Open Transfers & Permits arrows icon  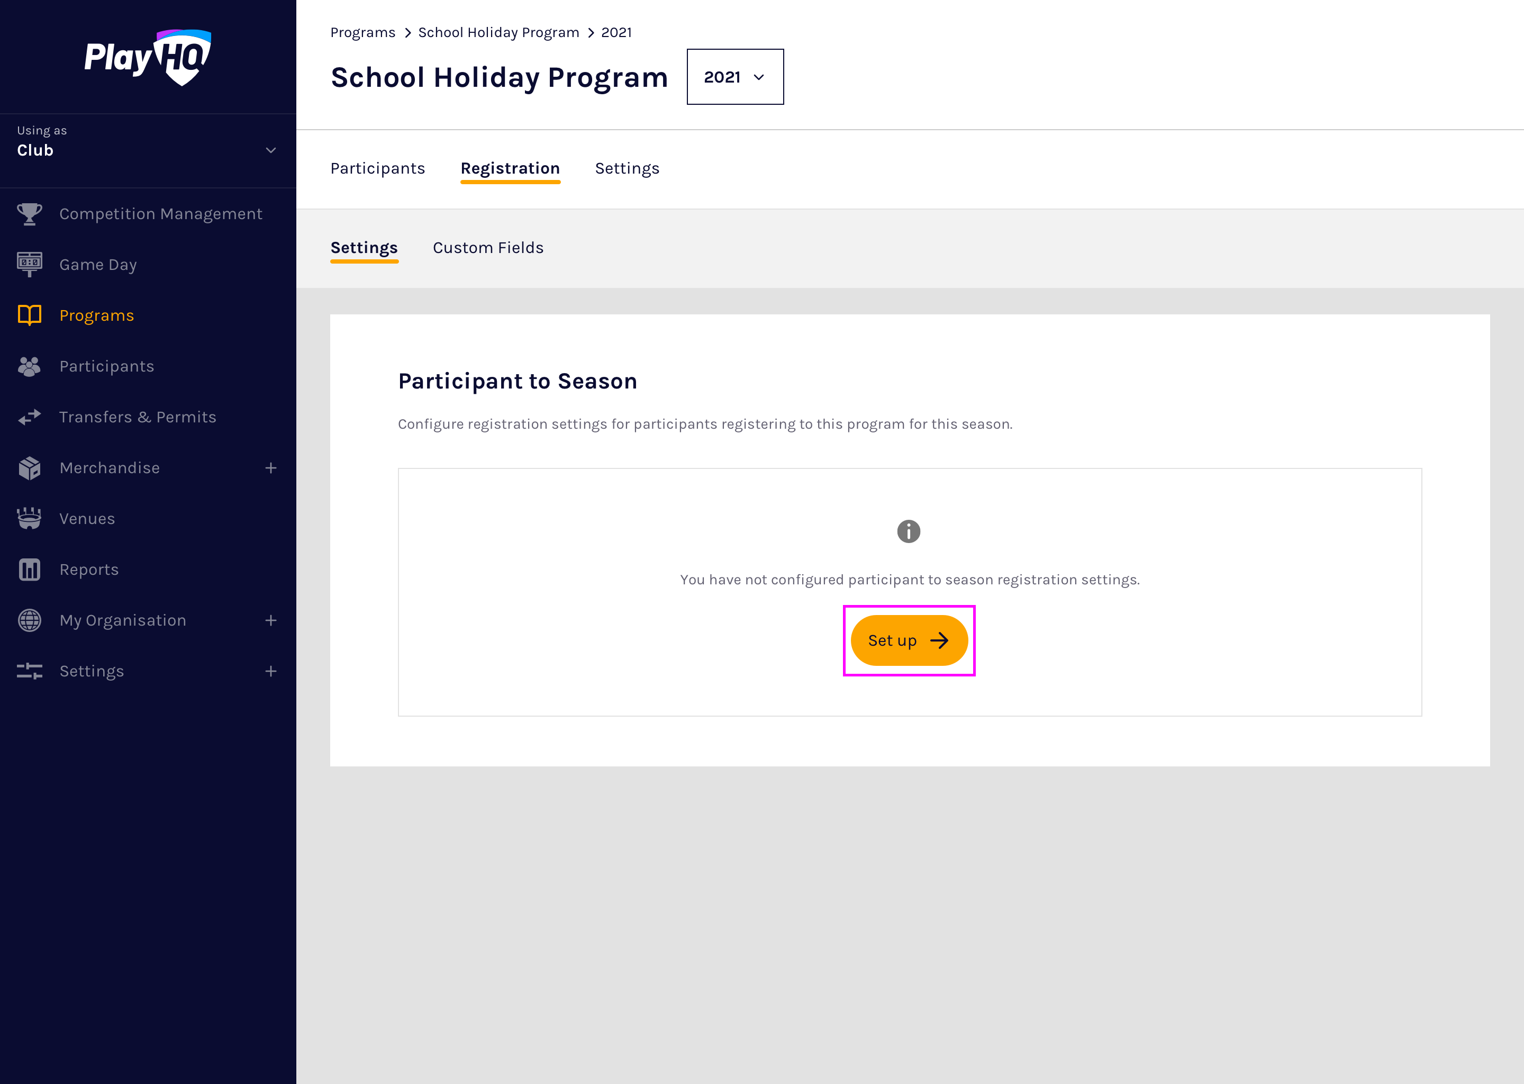[29, 417]
